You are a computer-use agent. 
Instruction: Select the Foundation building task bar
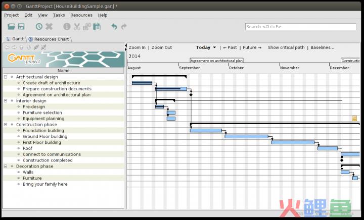click(206, 131)
